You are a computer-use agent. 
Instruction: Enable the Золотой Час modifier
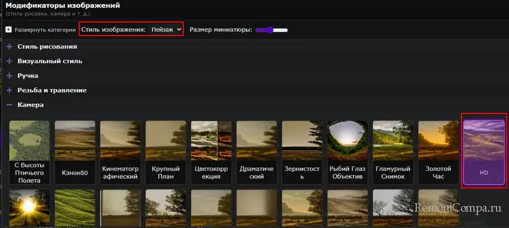coord(438,152)
